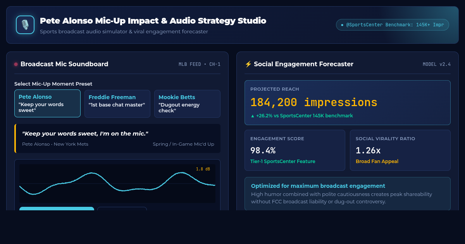Click the "1.26x" social virality ratio

[x=368, y=150]
